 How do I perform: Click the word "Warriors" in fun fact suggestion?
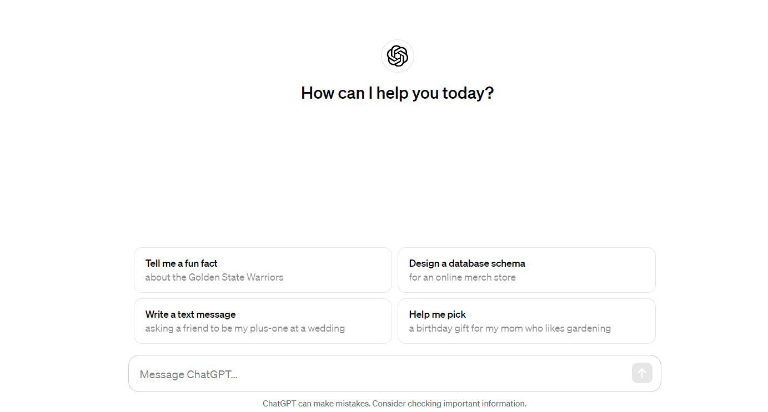(265, 277)
